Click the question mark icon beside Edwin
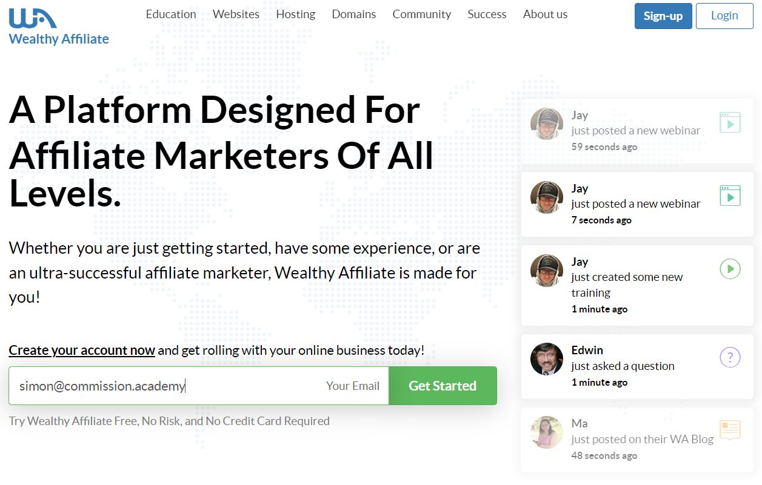Viewport: 762px width, 485px height. point(730,357)
